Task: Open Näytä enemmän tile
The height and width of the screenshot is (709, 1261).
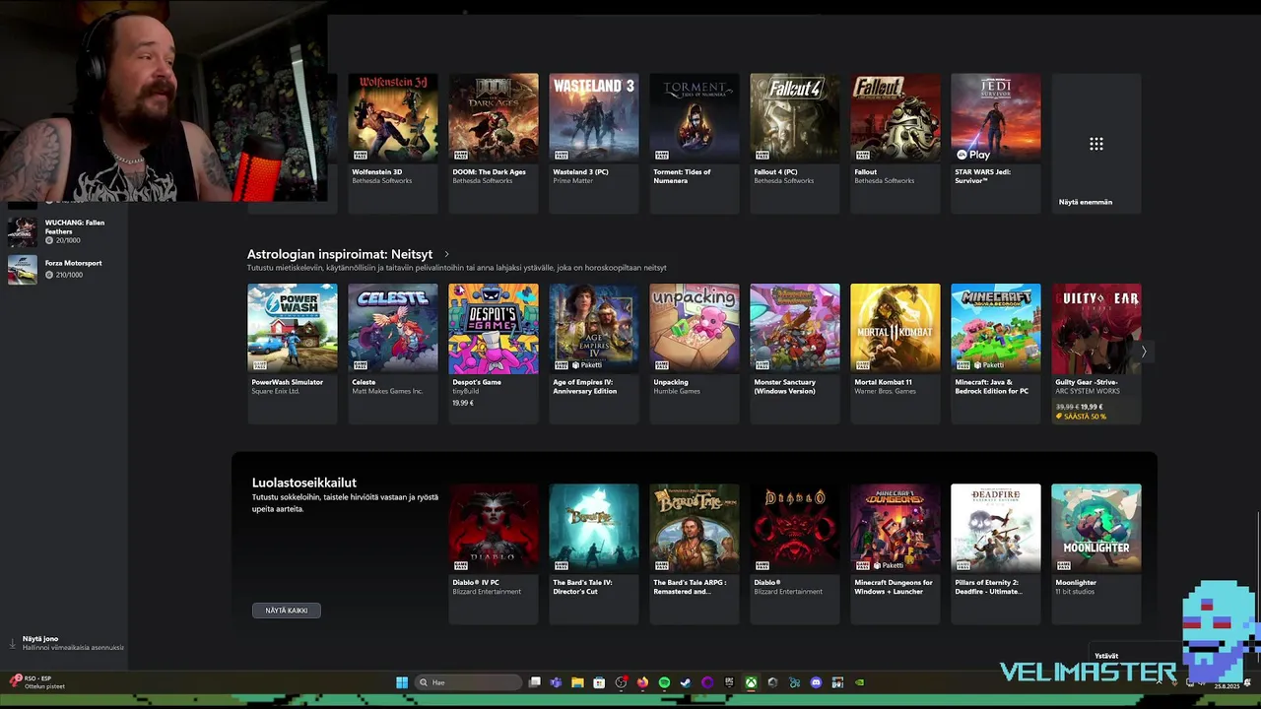Action: [1095, 144]
